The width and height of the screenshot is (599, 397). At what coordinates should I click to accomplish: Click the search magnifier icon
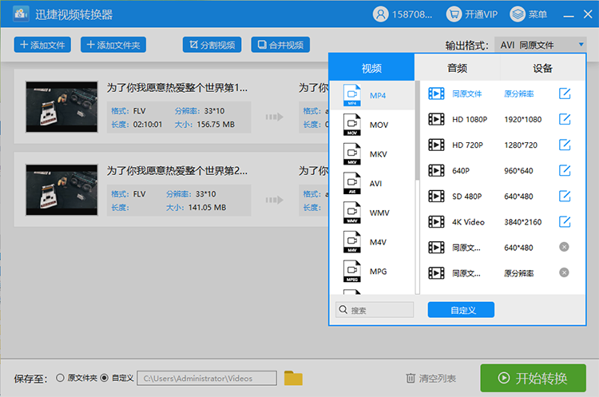pyautogui.click(x=343, y=309)
